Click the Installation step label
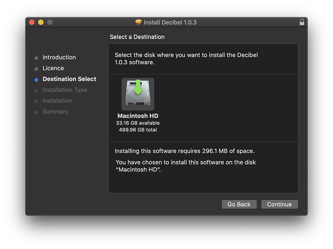 tap(57, 101)
